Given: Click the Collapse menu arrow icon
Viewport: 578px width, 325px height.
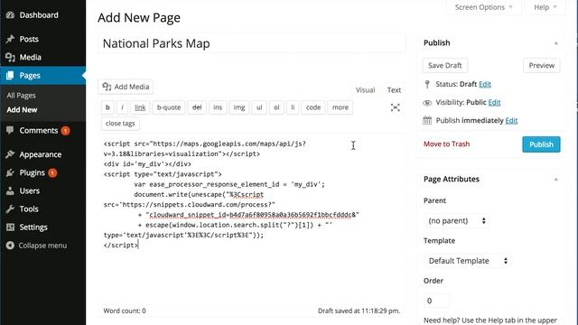Looking at the screenshot, I should tap(10, 246).
